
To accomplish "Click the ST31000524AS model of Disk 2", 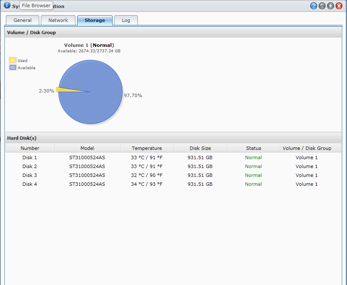I will tap(87, 166).
